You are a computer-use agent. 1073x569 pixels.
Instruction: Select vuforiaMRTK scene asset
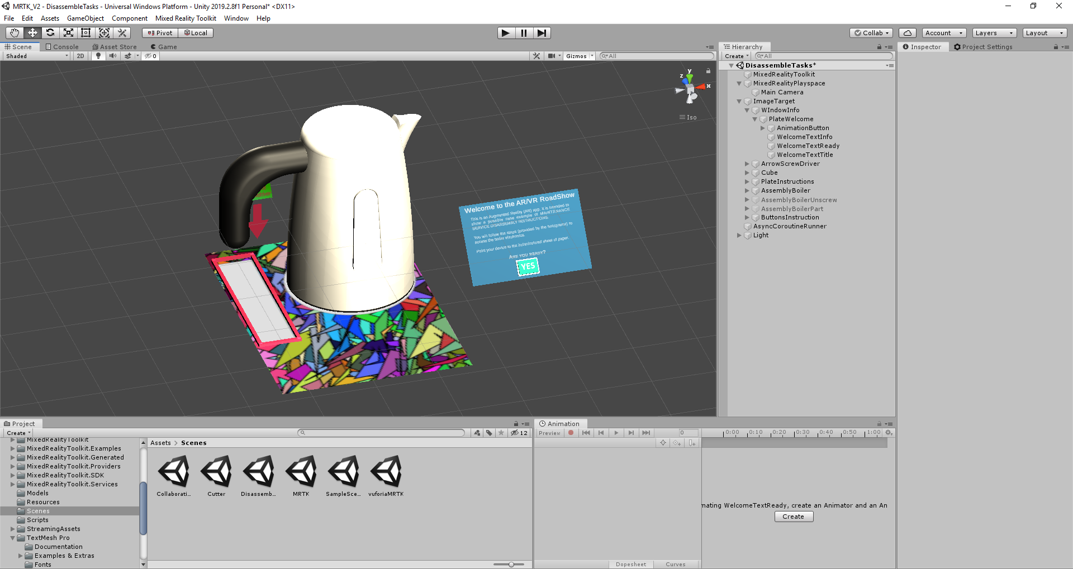tap(386, 476)
